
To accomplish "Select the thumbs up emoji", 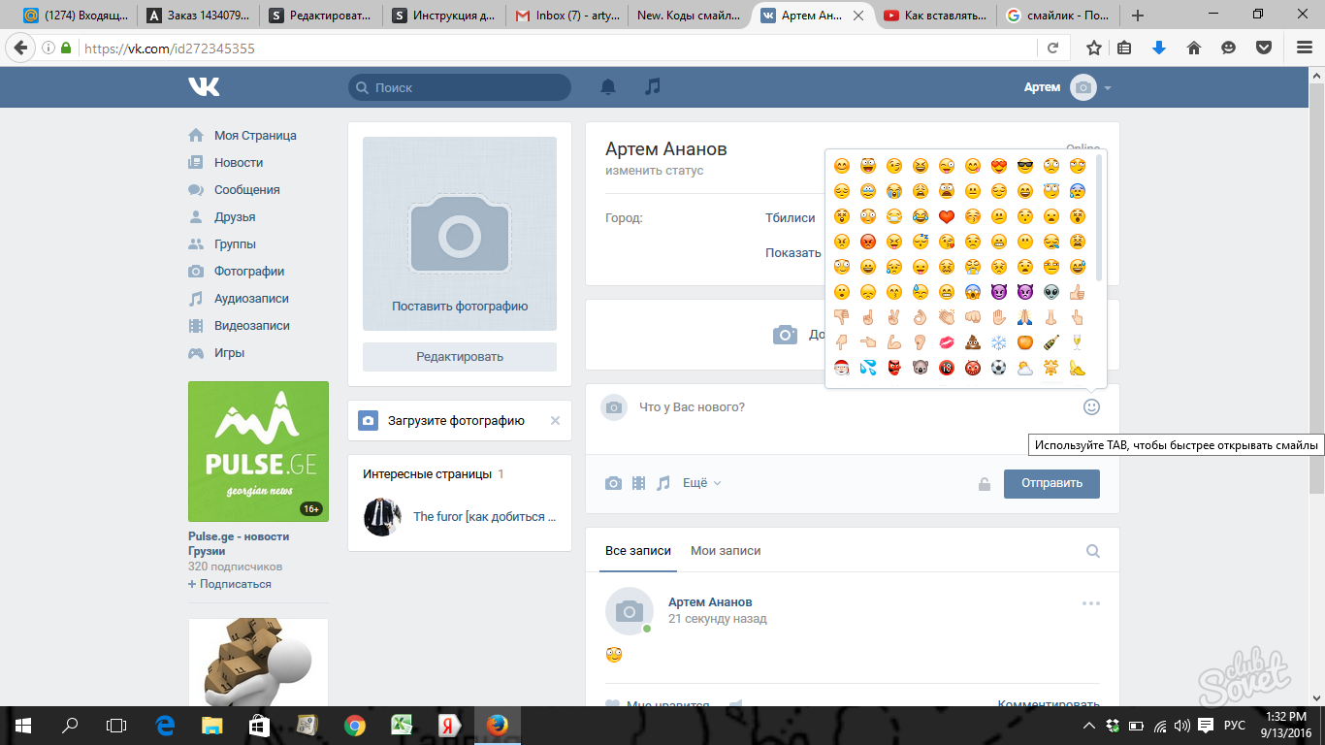I will point(1077,292).
